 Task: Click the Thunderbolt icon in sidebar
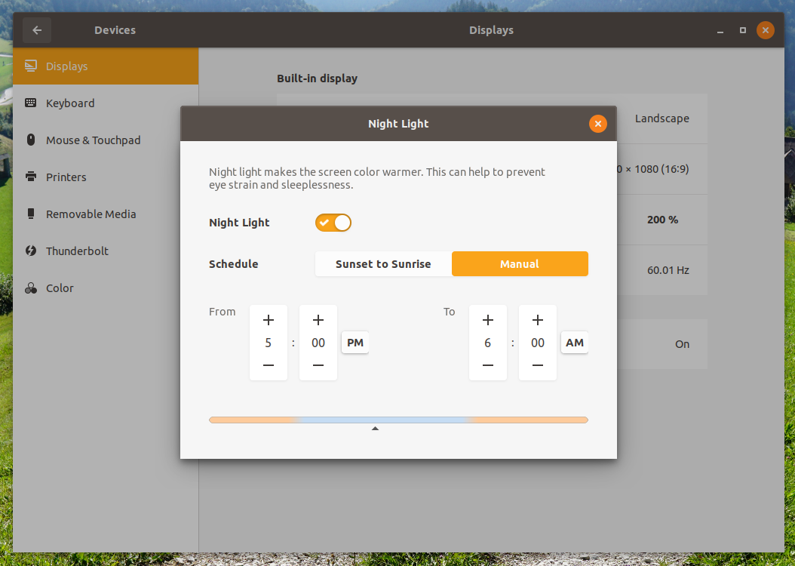pyautogui.click(x=31, y=251)
